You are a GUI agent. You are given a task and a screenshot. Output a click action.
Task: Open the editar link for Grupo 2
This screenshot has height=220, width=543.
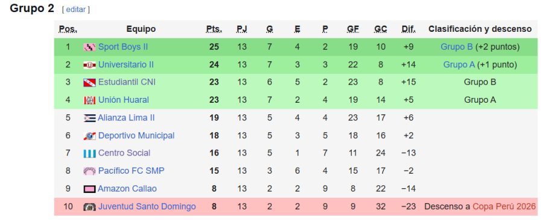pyautogui.click(x=76, y=10)
